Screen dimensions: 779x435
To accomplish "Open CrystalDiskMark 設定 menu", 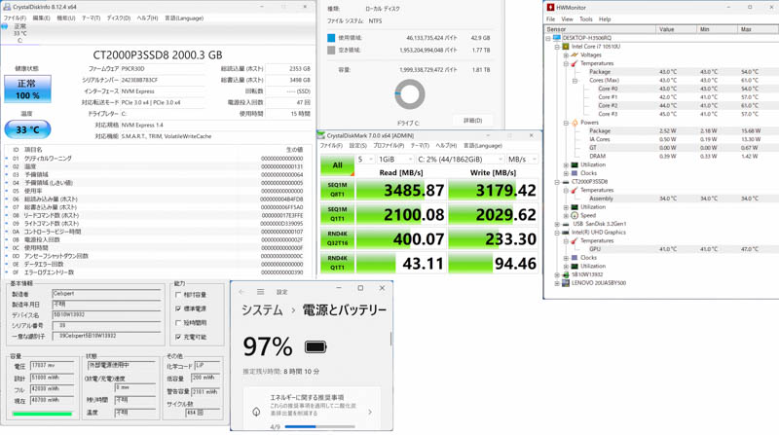I will (x=357, y=146).
